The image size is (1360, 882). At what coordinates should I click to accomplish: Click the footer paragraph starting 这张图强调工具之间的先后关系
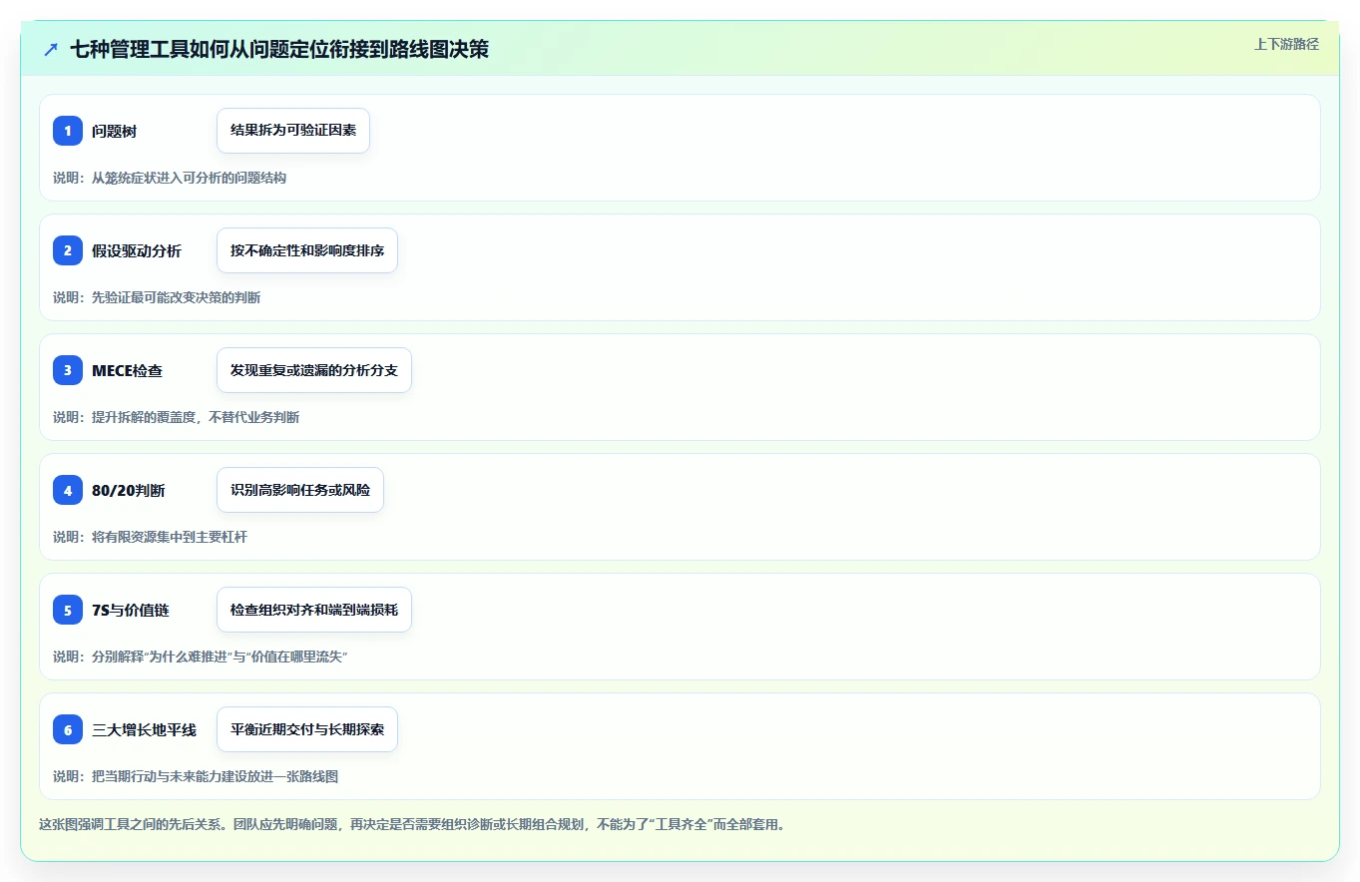tap(412, 825)
